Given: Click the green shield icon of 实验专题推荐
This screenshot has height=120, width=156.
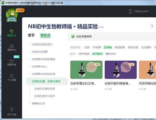Looking at the screenshot, I should click(73, 37).
